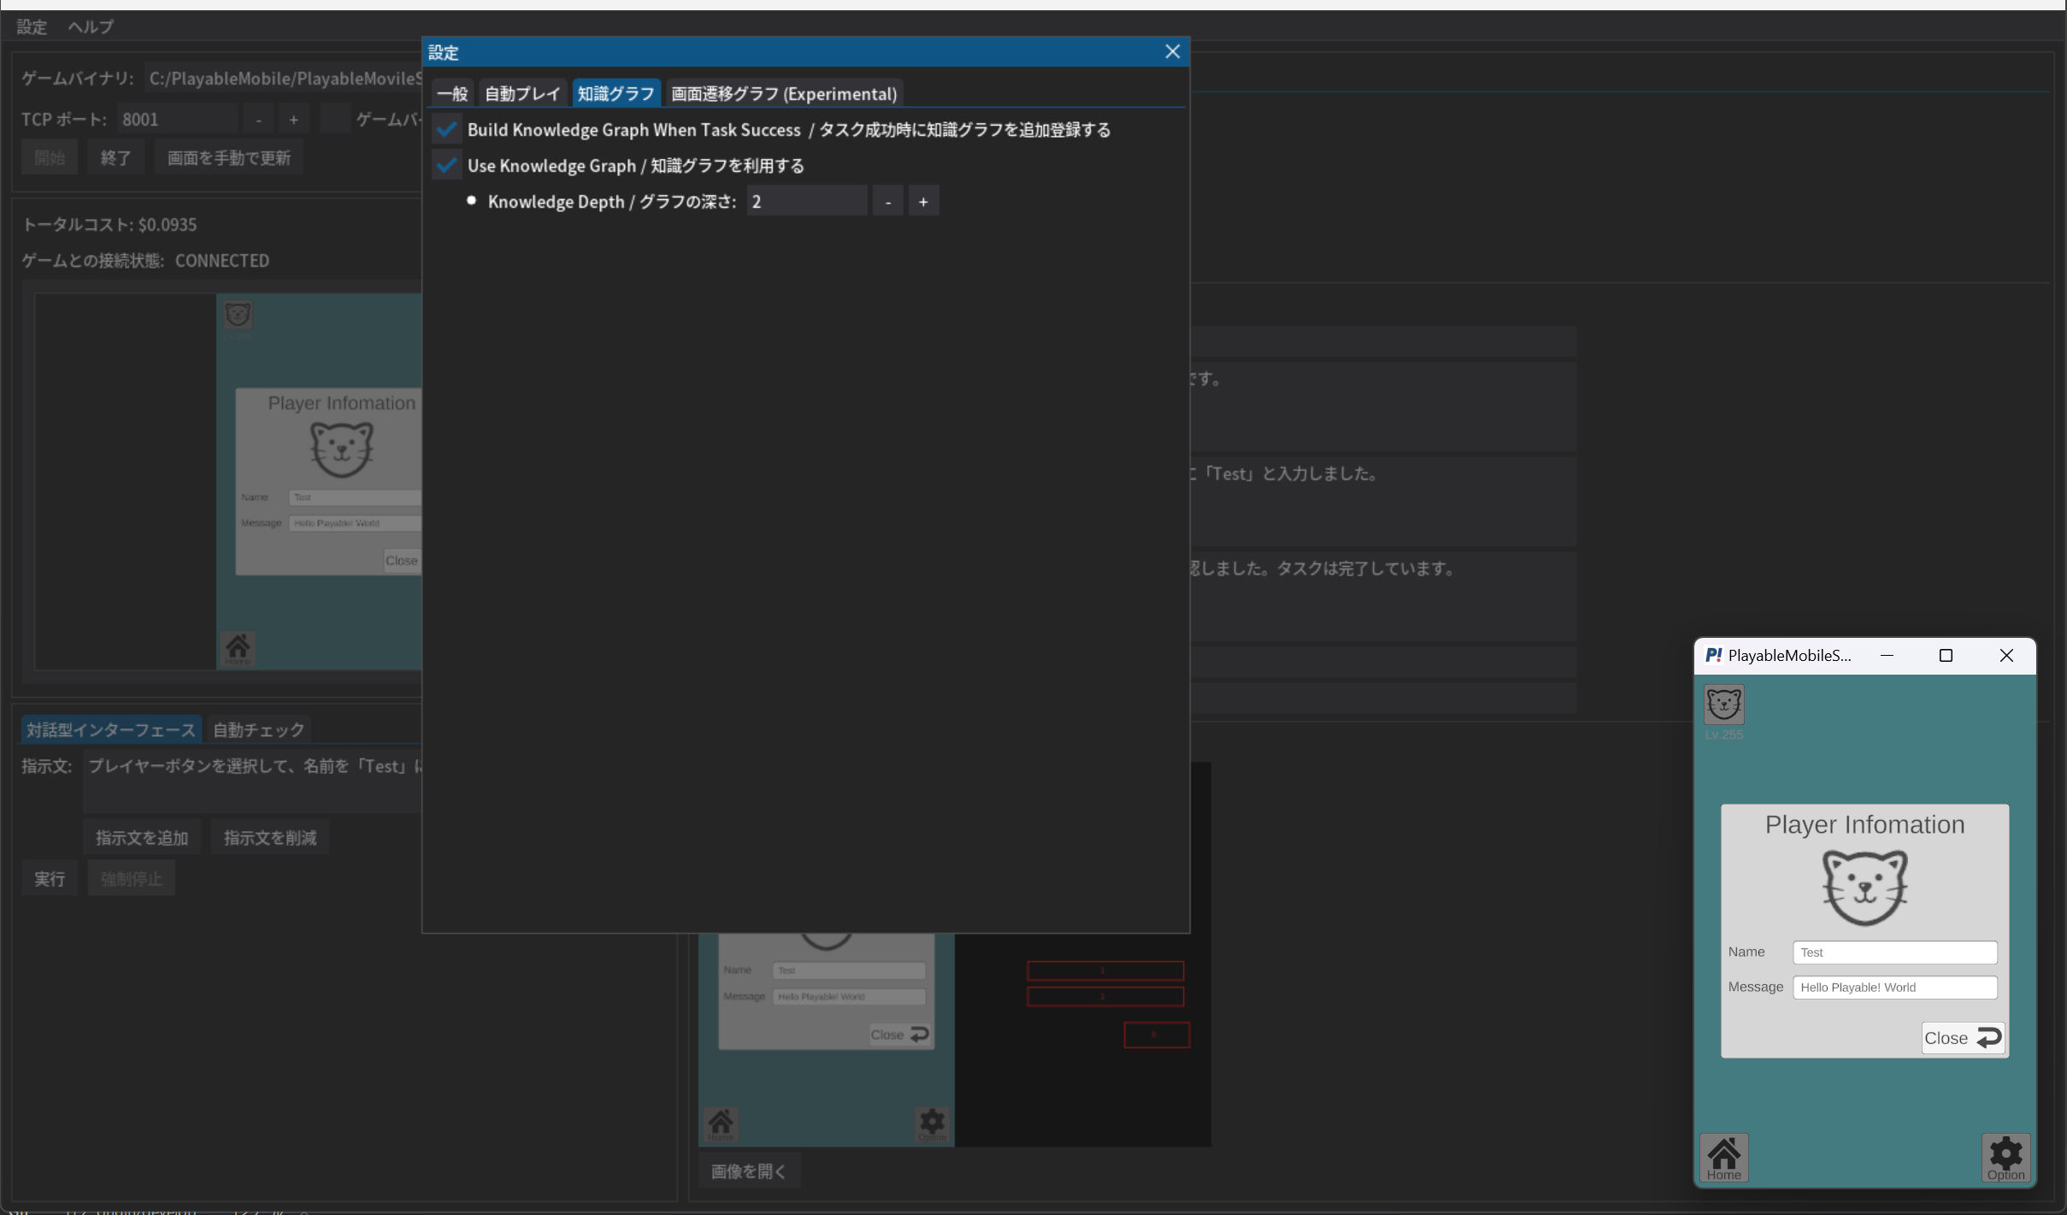Select the 一般 settings tab
This screenshot has width=2067, height=1215.
point(453,93)
